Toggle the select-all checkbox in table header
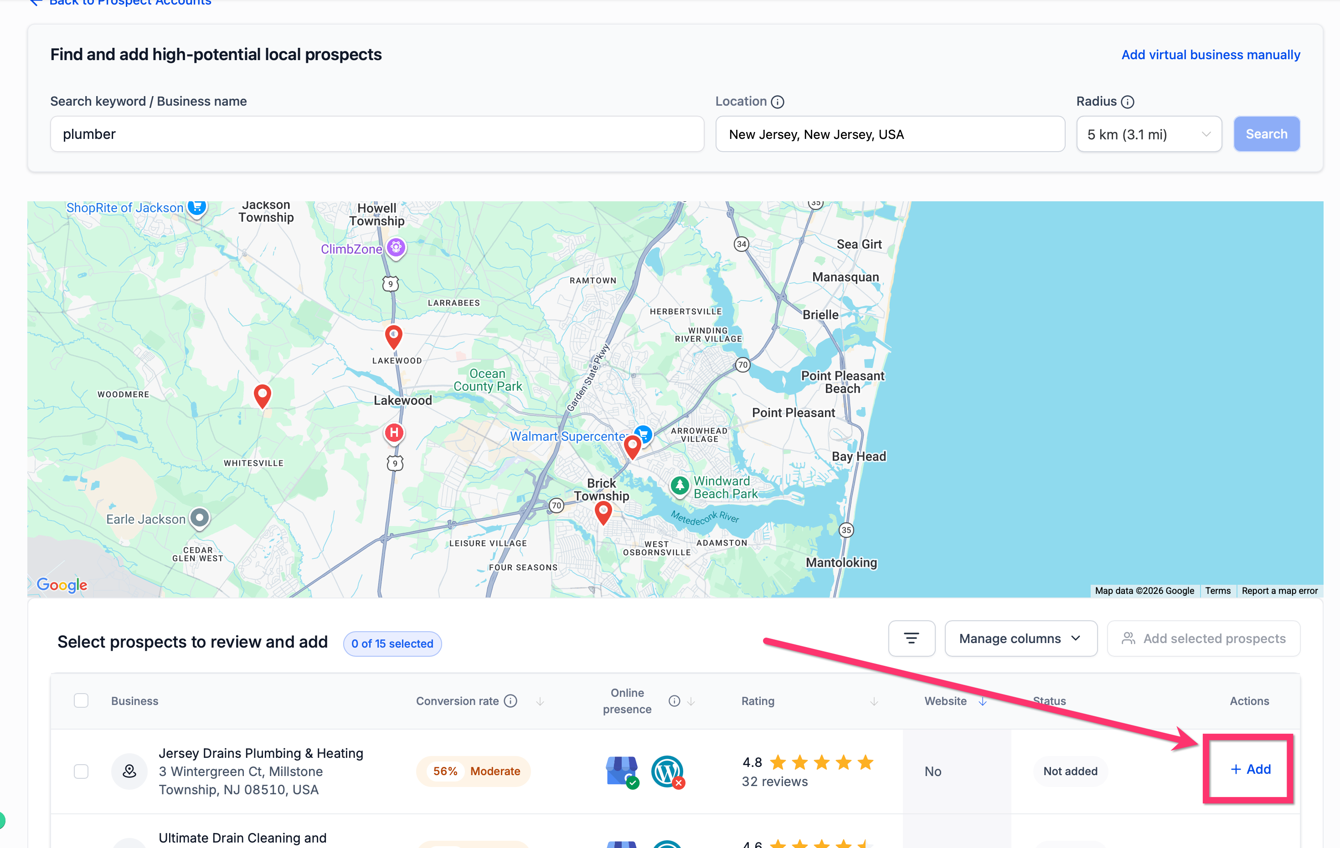Image resolution: width=1340 pixels, height=848 pixels. [81, 700]
